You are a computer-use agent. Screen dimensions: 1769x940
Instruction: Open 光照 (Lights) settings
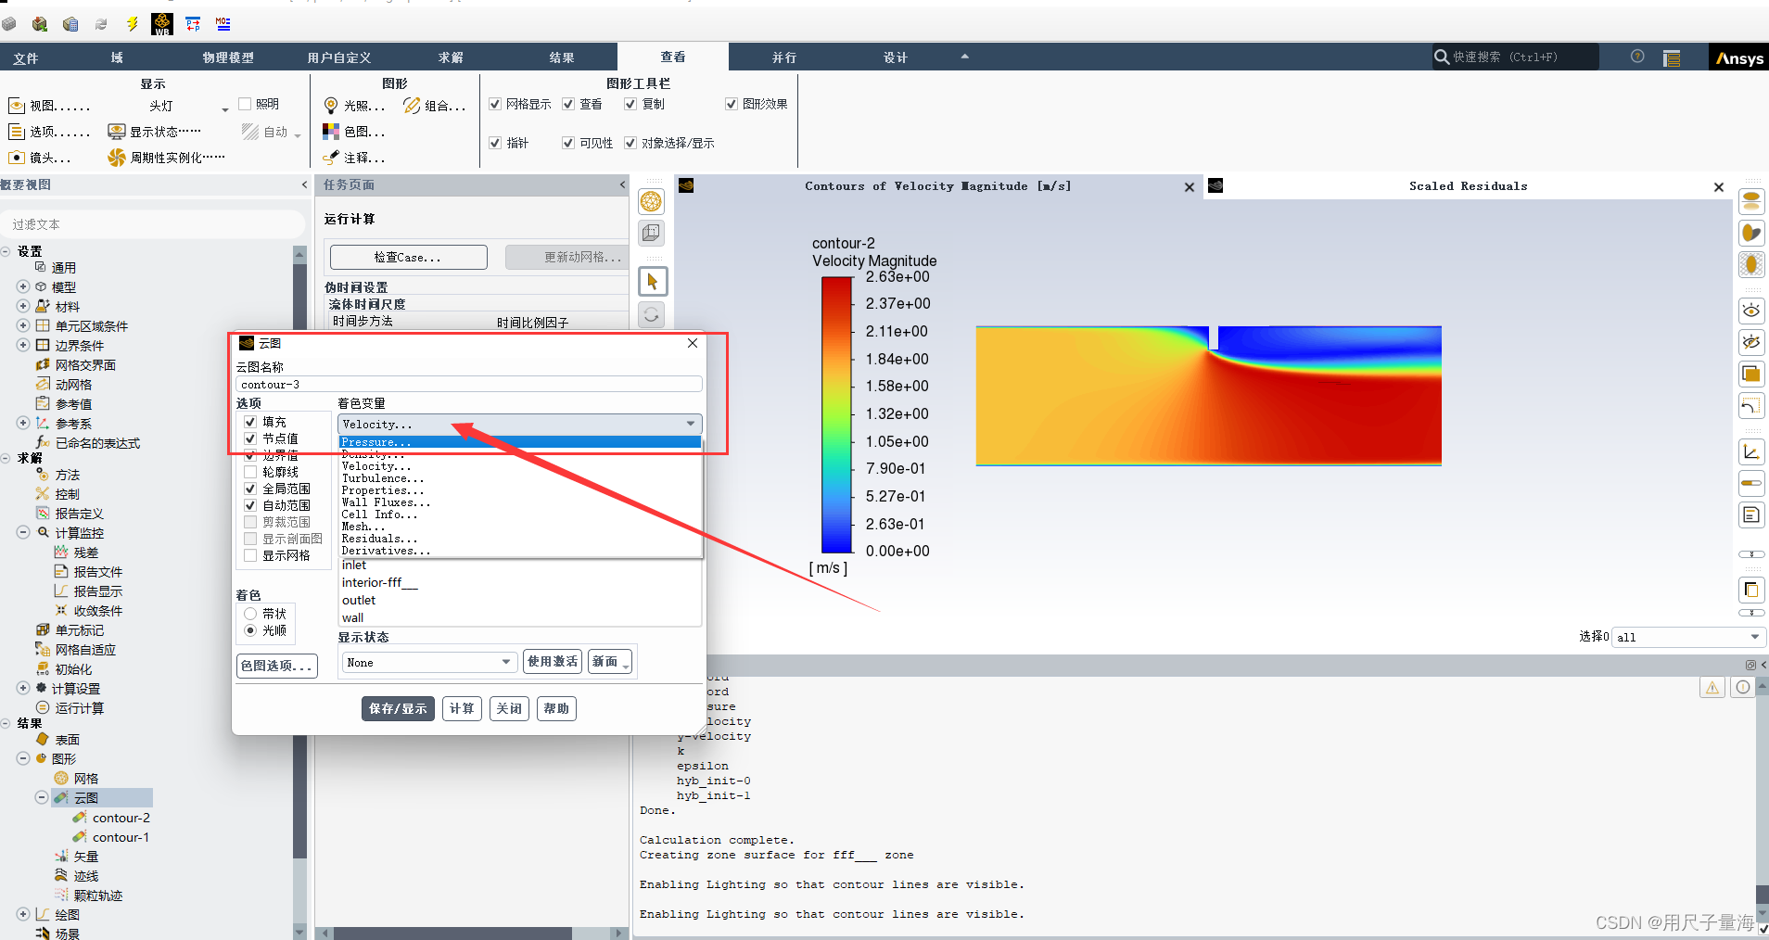click(x=353, y=106)
